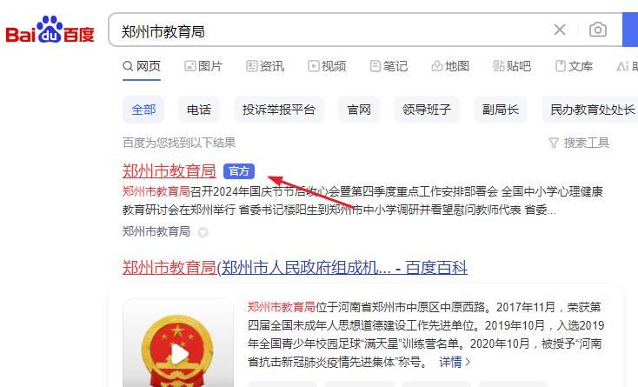Image resolution: width=638 pixels, height=387 pixels.
Task: Open the 笔记 tab
Action: 389,66
